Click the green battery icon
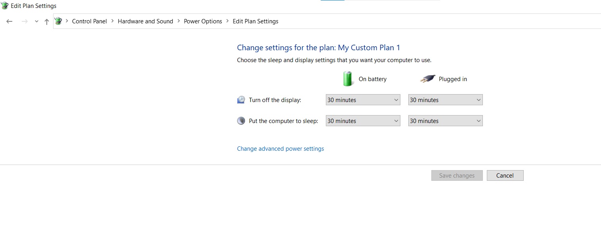 (x=347, y=79)
